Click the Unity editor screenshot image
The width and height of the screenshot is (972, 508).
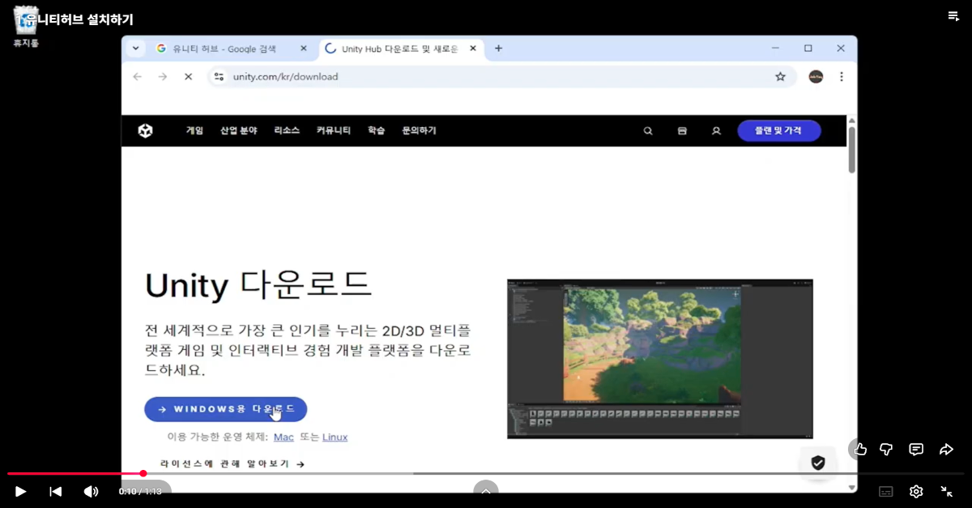tap(660, 359)
